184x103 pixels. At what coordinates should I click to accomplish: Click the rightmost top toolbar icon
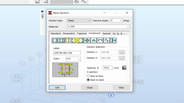[84, 2]
